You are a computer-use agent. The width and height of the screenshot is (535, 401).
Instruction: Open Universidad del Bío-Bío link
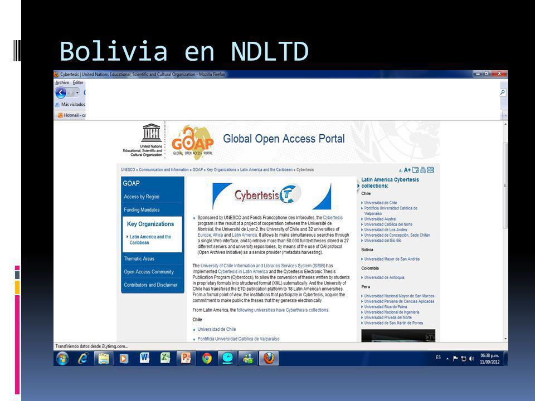pos(383,241)
